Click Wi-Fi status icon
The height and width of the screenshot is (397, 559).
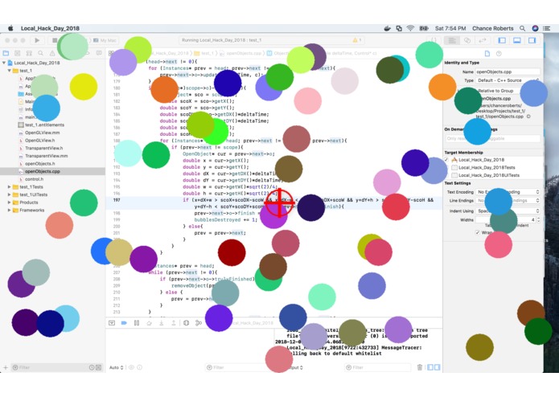pos(411,28)
